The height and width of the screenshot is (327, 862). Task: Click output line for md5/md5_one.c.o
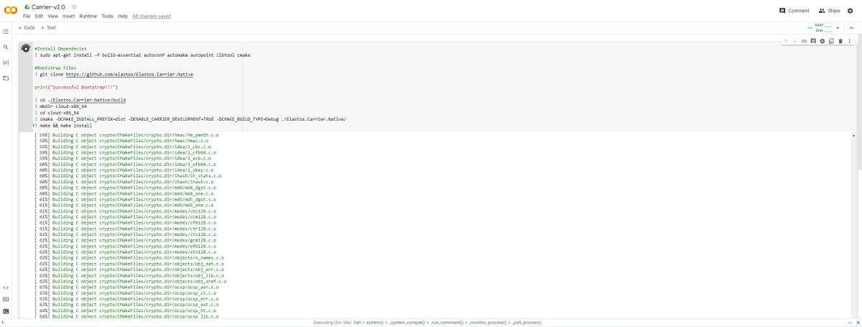tap(124, 205)
